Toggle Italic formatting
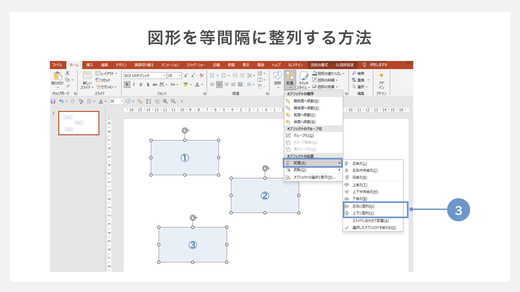520x292 pixels. pyautogui.click(x=134, y=84)
